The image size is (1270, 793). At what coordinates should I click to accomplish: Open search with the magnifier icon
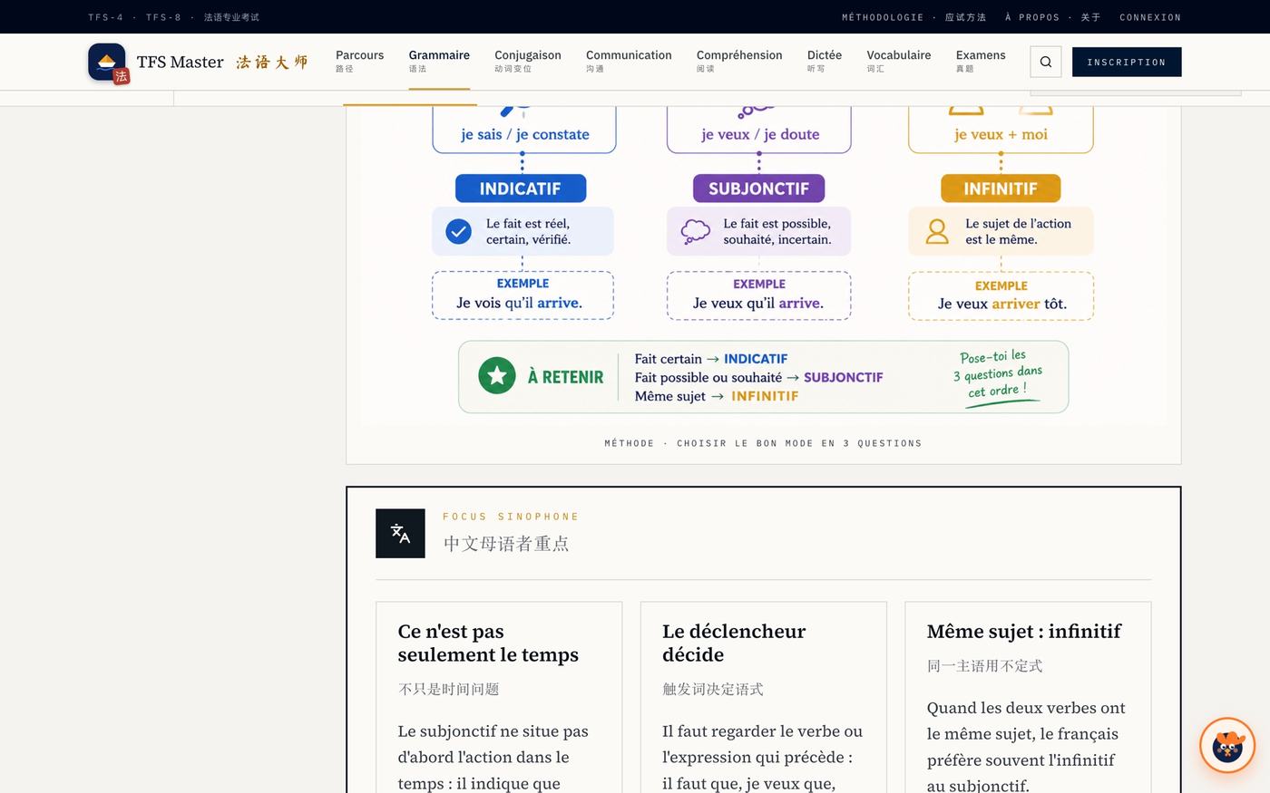pyautogui.click(x=1046, y=62)
